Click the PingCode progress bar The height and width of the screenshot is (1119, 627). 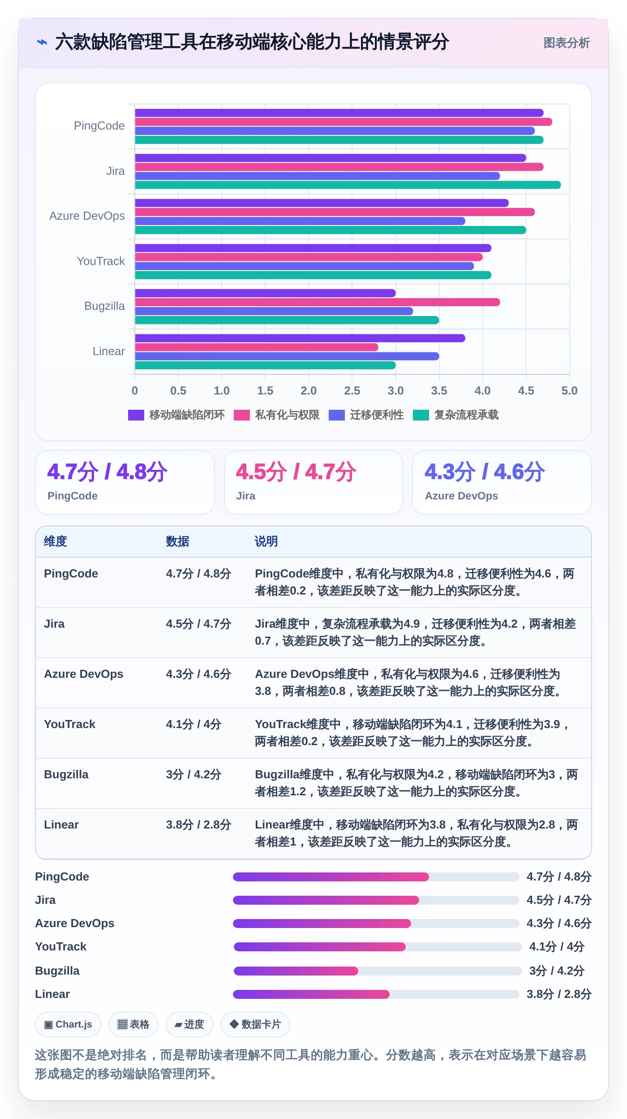(376, 877)
